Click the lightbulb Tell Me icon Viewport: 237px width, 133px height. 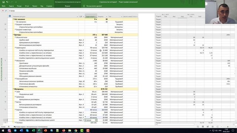pos(84,6)
